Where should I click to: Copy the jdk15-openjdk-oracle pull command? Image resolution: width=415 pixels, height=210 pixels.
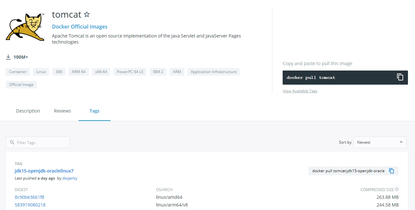tap(391, 171)
